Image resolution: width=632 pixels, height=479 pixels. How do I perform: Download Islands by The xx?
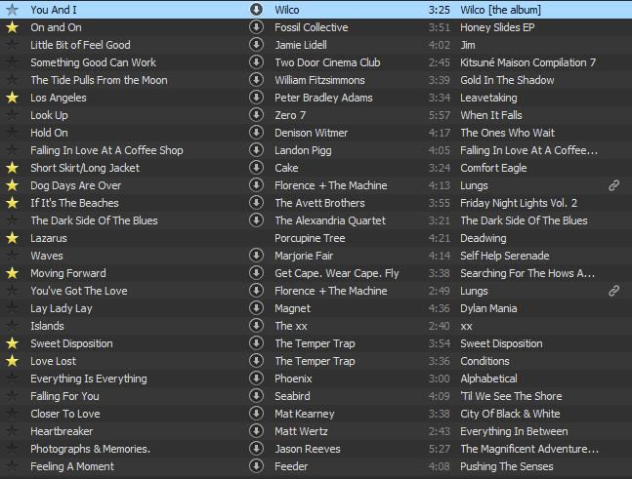tap(256, 326)
